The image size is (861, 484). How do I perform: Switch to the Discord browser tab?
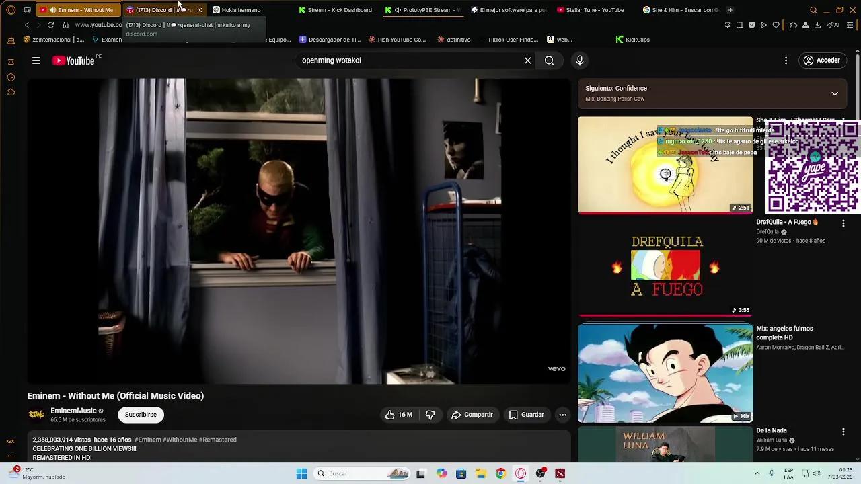(161, 9)
